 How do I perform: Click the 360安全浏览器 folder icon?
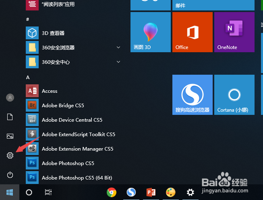[x=32, y=47]
